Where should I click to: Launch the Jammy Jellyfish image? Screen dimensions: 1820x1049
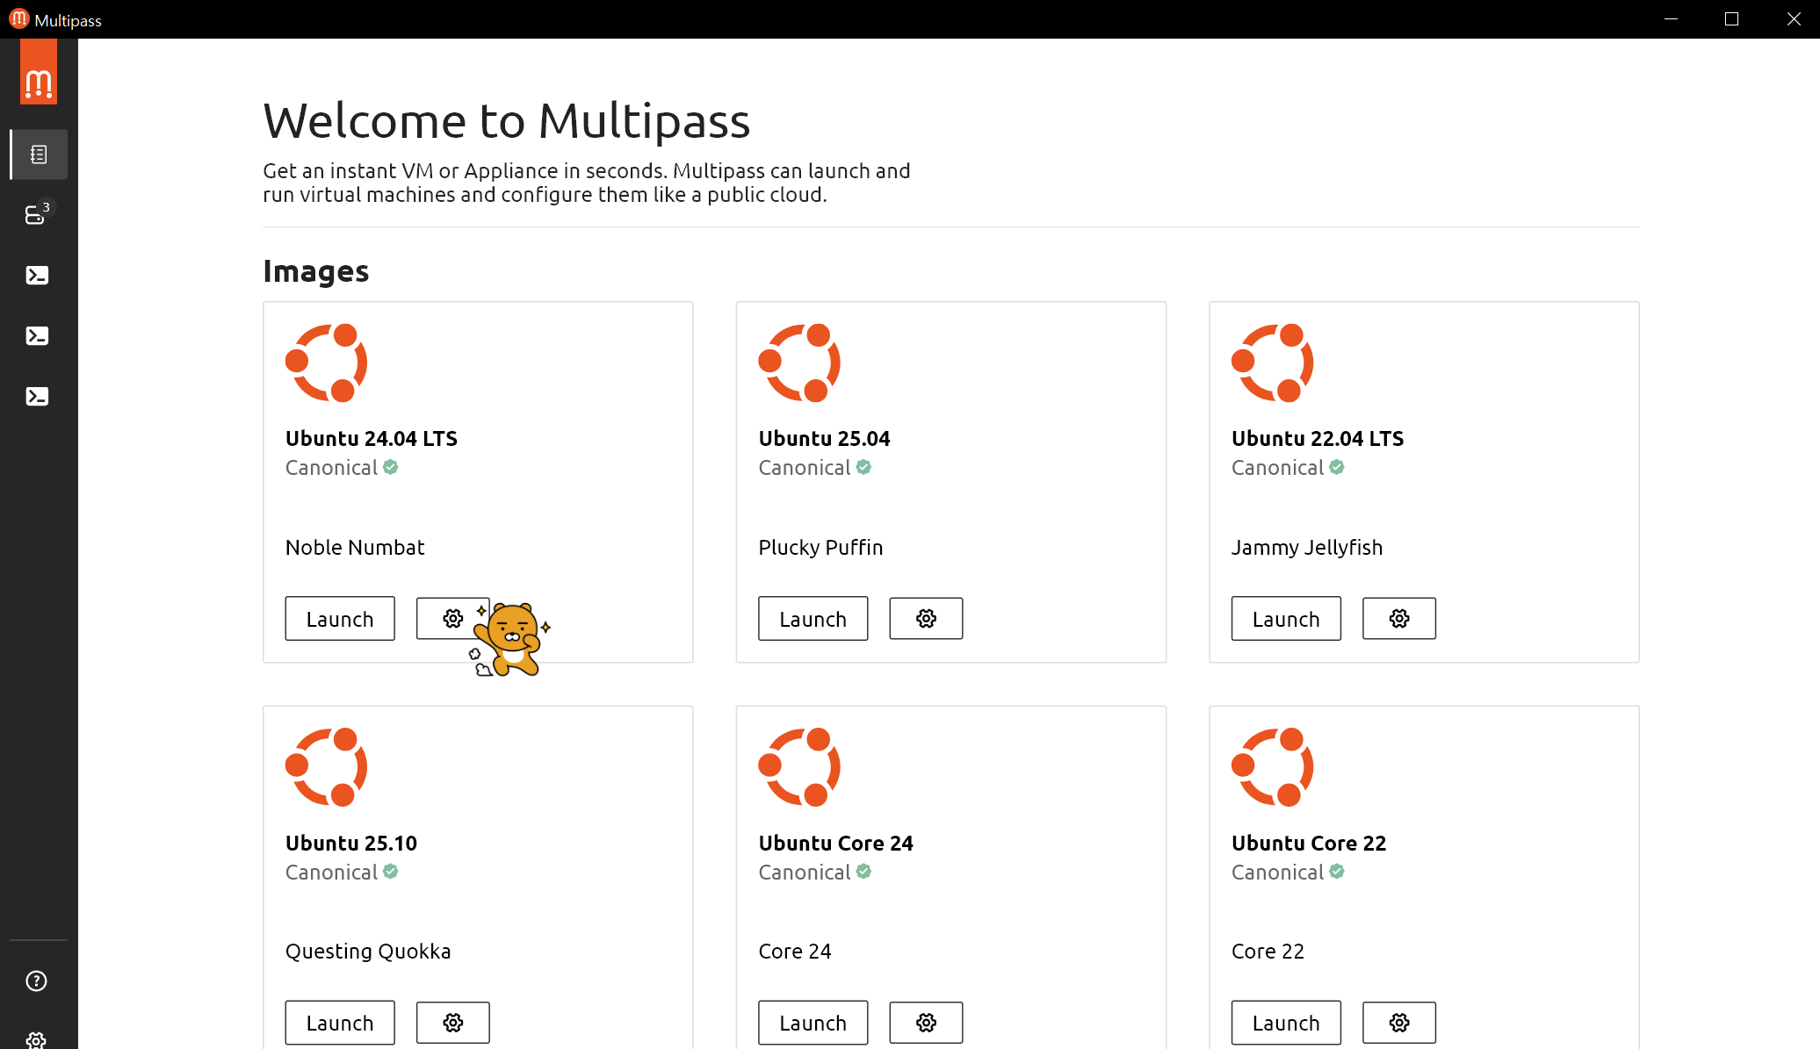click(x=1285, y=619)
